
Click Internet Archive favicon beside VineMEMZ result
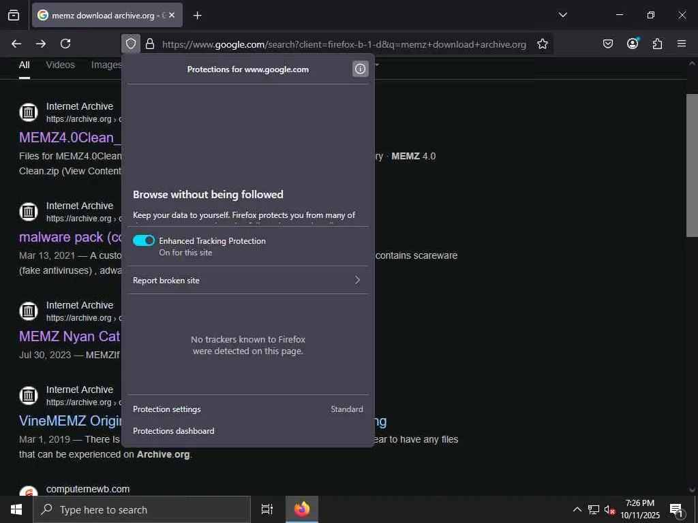click(x=29, y=395)
